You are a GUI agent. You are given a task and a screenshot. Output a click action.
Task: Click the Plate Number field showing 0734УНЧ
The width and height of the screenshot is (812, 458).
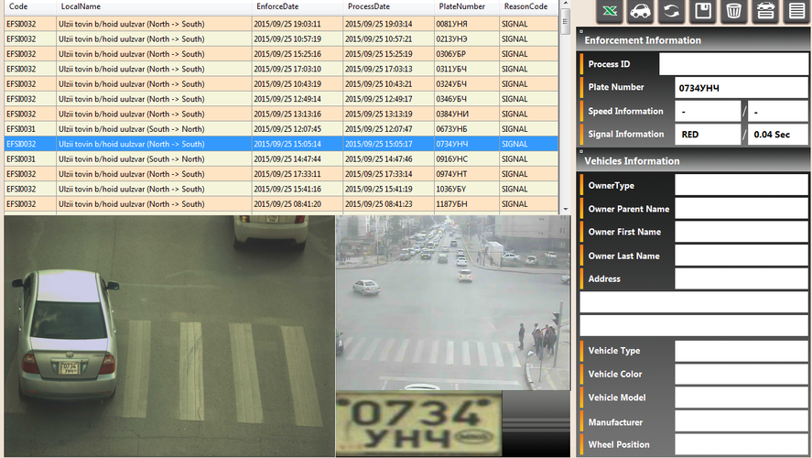(x=740, y=88)
